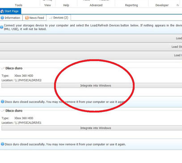Viewport: 182px width, 163px height.
Task: Click the home icon on Start Page tab
Action: 2,11
